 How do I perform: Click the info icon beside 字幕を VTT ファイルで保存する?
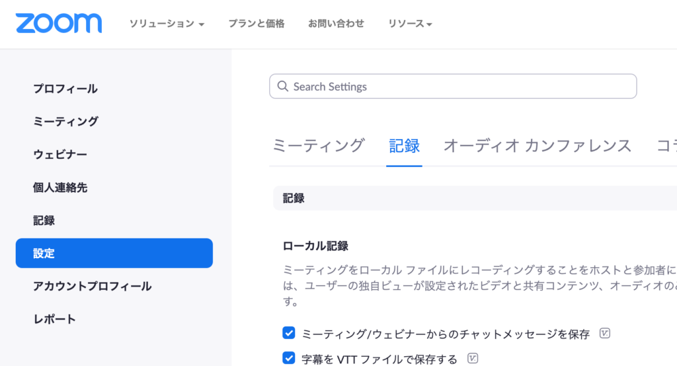(473, 358)
